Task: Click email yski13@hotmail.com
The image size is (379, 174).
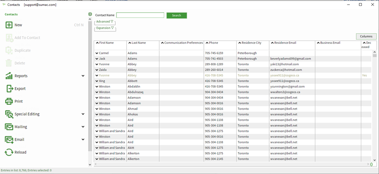Action: point(284,64)
